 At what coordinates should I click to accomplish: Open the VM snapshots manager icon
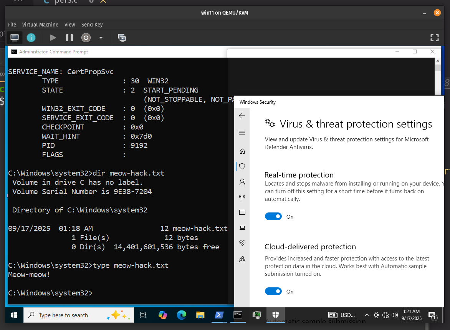(x=122, y=38)
